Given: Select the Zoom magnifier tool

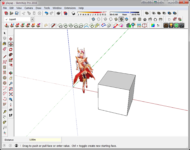Looking at the screenshot, I should click(11, 84).
